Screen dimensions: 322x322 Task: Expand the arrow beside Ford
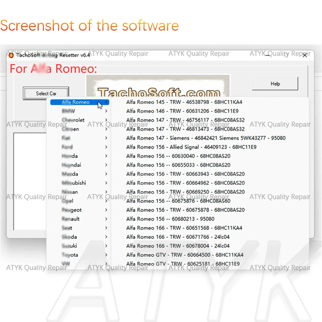pos(106,147)
